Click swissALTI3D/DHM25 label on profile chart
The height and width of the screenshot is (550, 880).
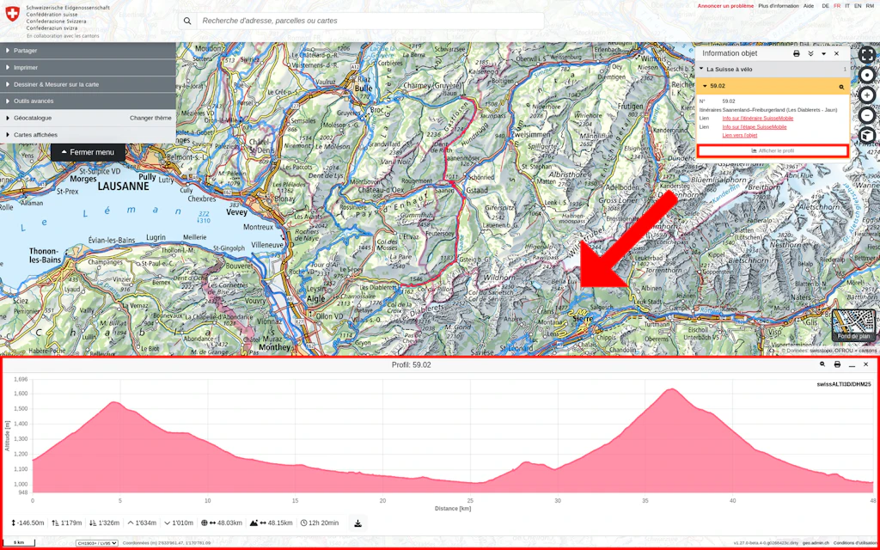(x=844, y=384)
